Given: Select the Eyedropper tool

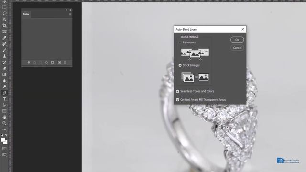Looking at the screenshot, I should [4, 38].
